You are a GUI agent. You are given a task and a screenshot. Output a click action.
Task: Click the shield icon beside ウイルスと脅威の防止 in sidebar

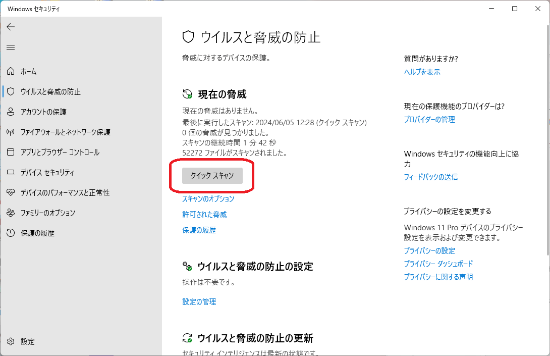(x=11, y=91)
